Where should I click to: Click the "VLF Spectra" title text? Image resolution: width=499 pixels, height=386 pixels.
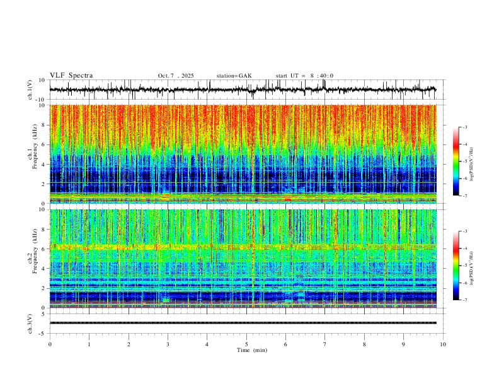click(71, 76)
